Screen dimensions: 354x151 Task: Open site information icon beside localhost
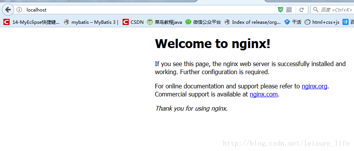point(19,10)
